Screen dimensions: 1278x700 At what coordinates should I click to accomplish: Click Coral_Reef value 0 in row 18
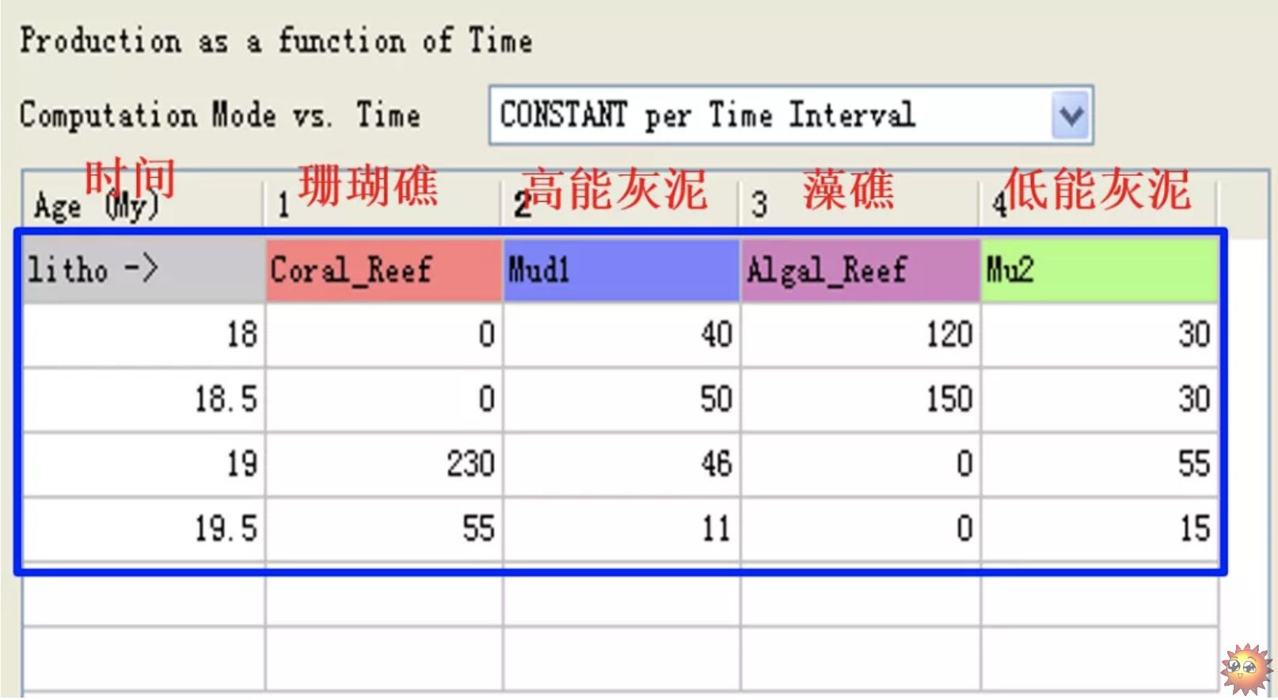[x=384, y=334]
